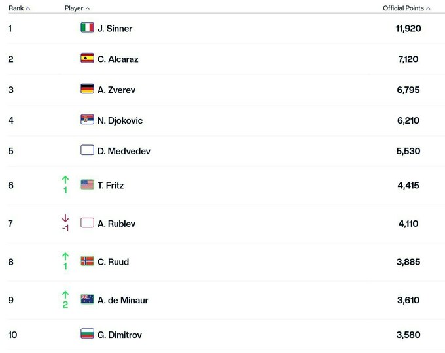Click the German flag beside A. Zverev
This screenshot has height=353, width=445.
tap(87, 90)
